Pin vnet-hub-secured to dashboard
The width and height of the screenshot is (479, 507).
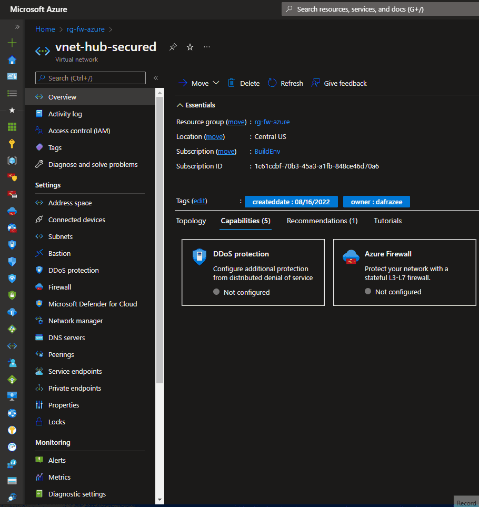(173, 47)
